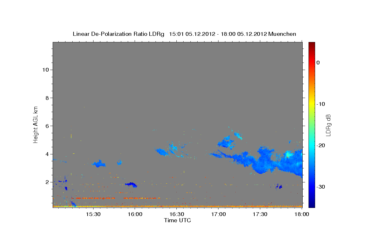The width and height of the screenshot is (374, 249).
Task: Click the 18:00 time tick label
Action: click(x=302, y=214)
